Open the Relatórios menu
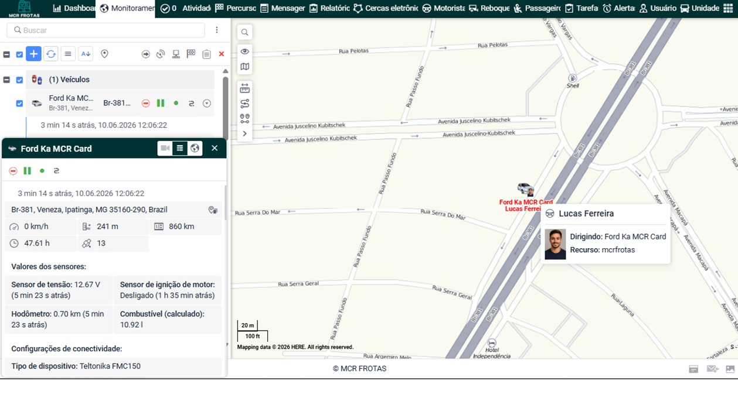738x398 pixels. [329, 8]
